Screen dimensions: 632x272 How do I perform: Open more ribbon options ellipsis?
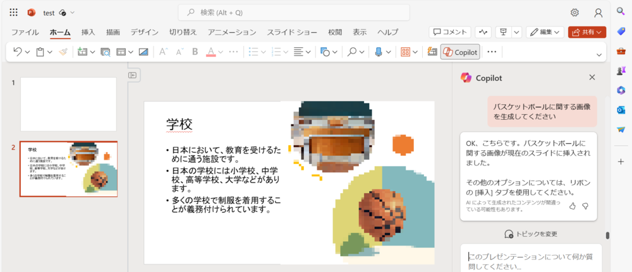tap(491, 52)
